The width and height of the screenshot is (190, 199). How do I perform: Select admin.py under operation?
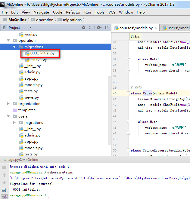tap(32, 72)
